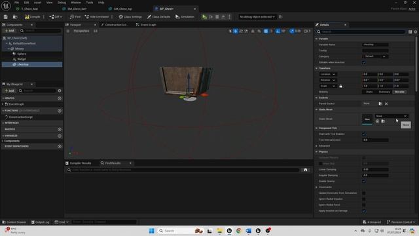Viewport: 419px width, 236px height.
Task: Collapse the Variables section
Action: 3,136
